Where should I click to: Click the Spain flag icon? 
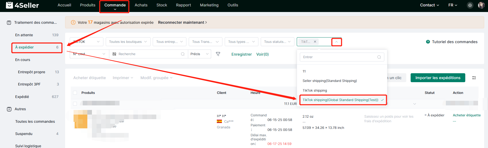point(219,121)
